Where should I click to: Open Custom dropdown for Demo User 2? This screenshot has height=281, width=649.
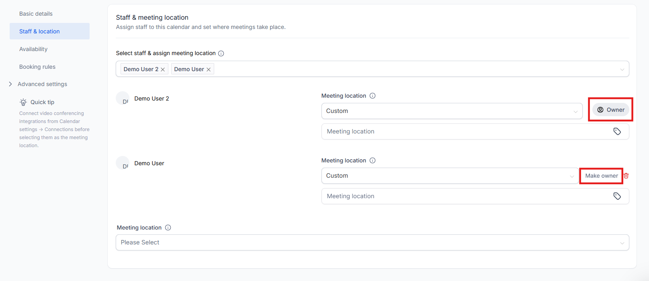(451, 111)
